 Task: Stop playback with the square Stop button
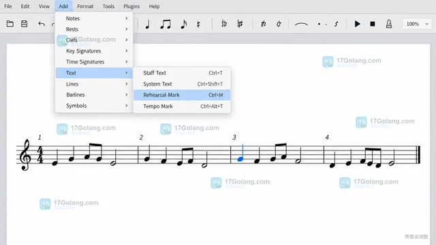(x=373, y=24)
